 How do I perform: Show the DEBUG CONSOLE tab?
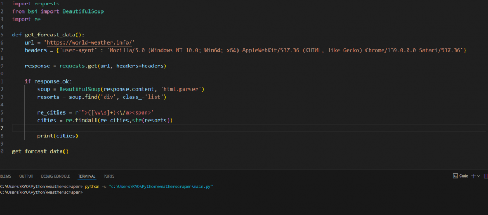point(55,176)
